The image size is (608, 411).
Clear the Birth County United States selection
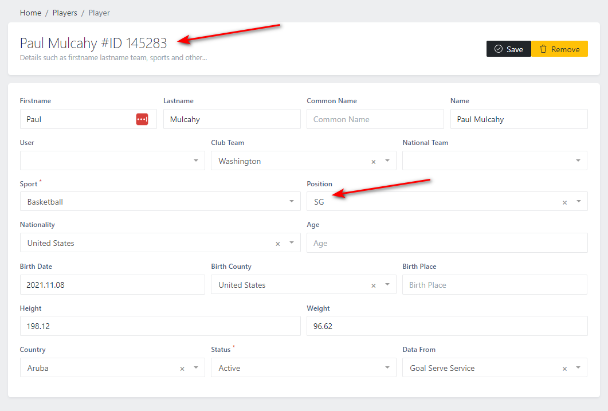[374, 286]
